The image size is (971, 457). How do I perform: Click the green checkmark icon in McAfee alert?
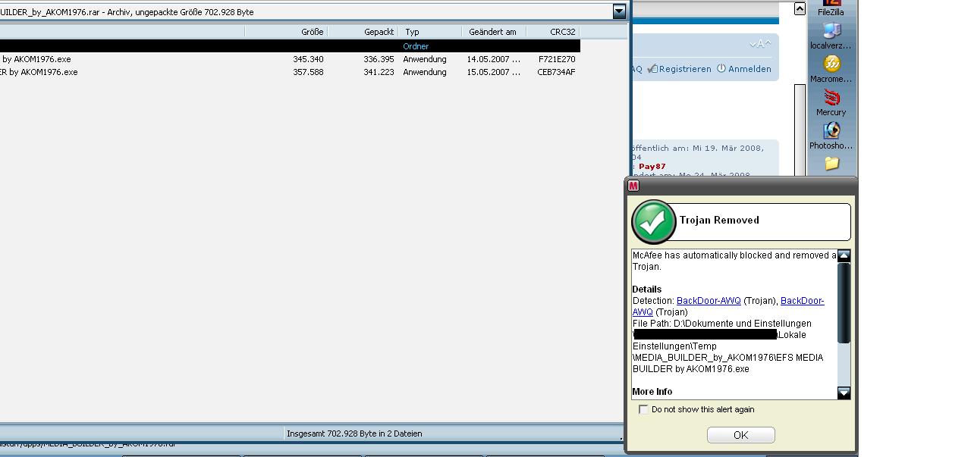click(x=653, y=221)
